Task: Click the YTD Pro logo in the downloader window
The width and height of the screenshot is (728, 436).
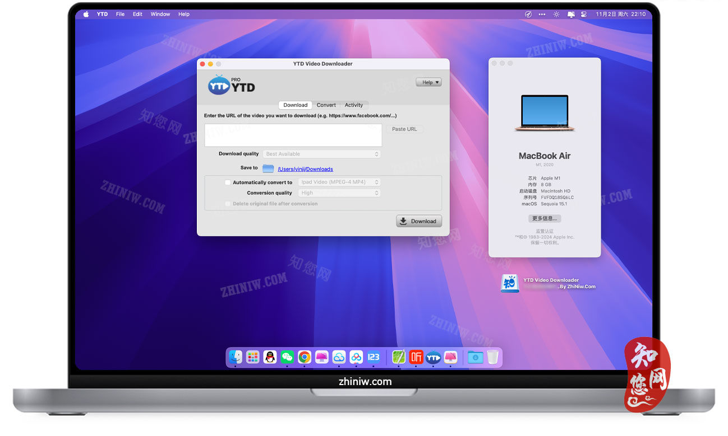Action: [231, 85]
